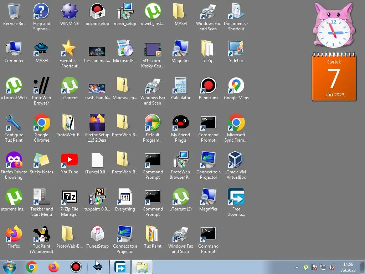This screenshot has width=365, height=274.
Task: Select the WINMINE desktop icon
Action: tap(70, 11)
